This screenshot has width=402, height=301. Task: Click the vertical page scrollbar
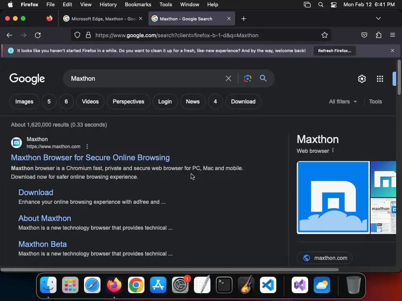399,77
